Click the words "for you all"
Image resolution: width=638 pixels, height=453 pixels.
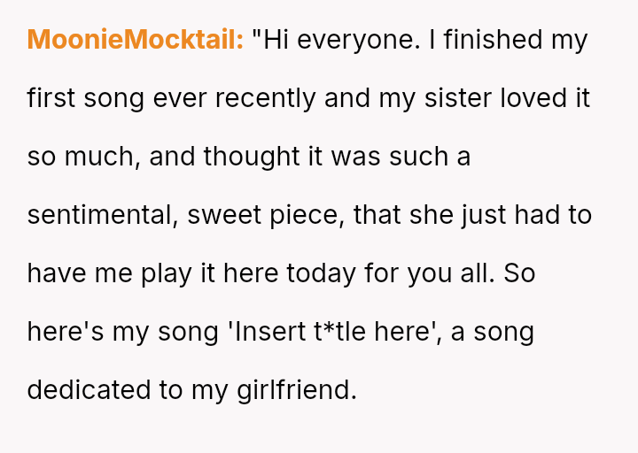pyautogui.click(x=425, y=273)
